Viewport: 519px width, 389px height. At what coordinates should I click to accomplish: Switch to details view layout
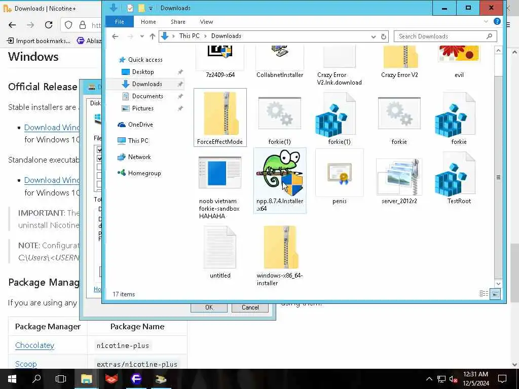484,293
